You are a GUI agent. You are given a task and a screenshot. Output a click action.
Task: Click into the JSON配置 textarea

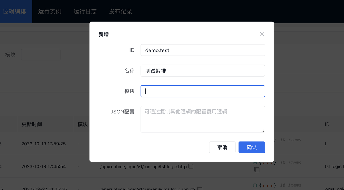click(203, 119)
